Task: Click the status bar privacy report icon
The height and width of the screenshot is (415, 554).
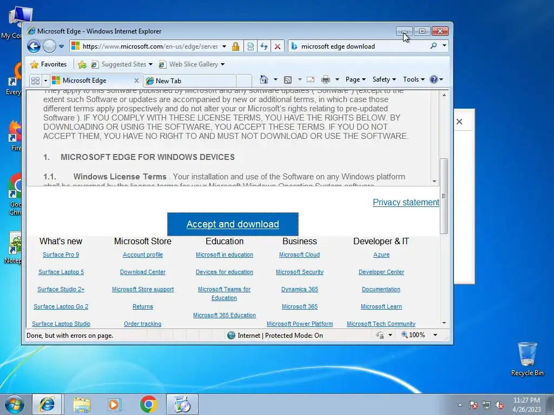Action: 380,335
